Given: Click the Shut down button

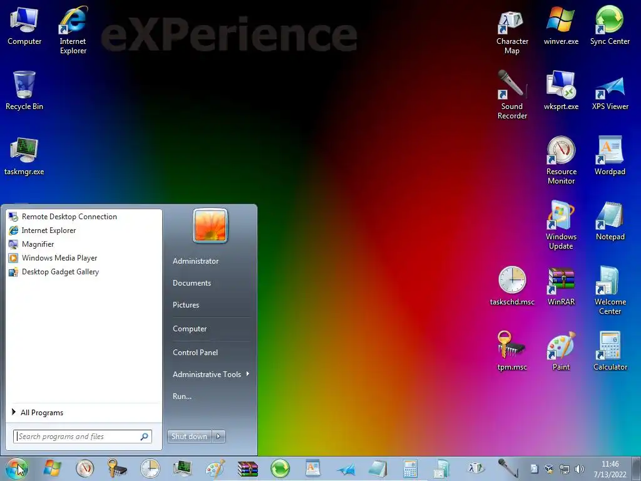Looking at the screenshot, I should (189, 437).
